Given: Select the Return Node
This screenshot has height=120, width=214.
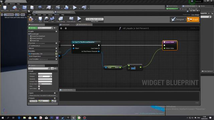Looking at the screenshot, I should click(x=170, y=45).
